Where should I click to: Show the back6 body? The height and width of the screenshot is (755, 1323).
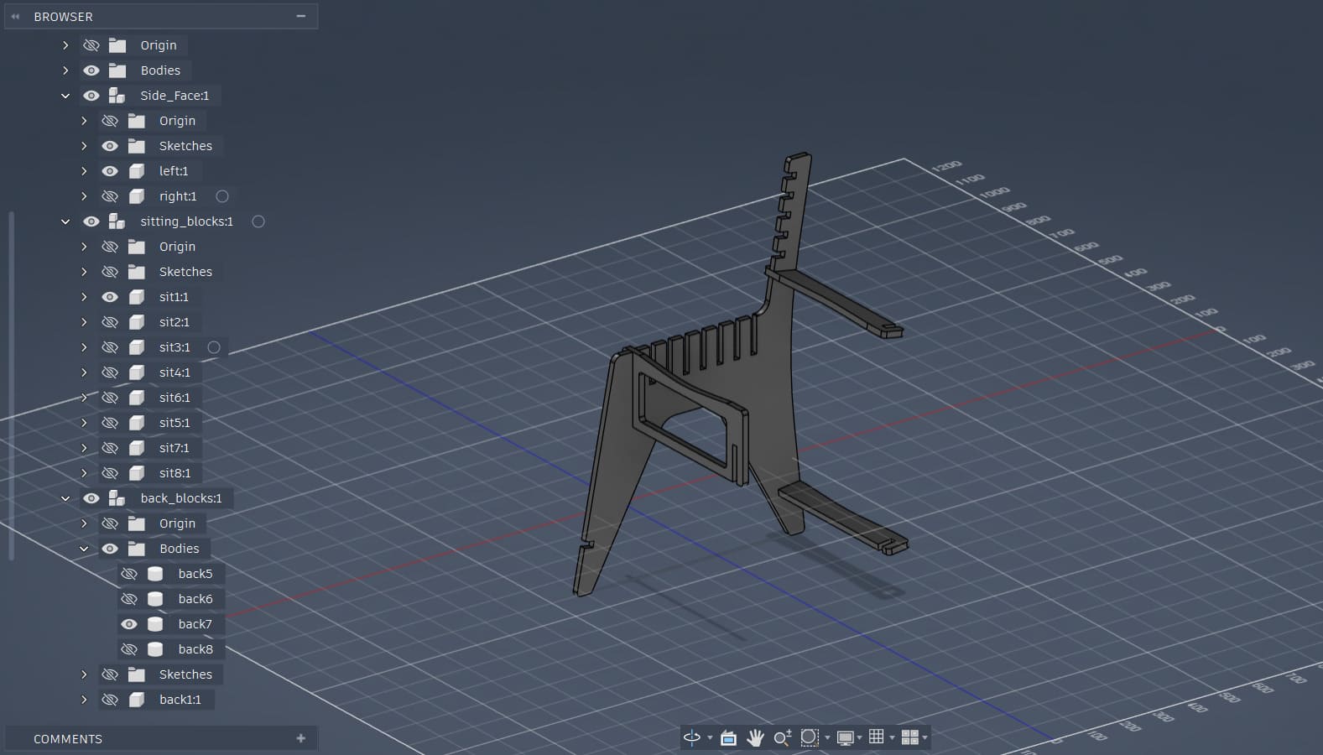[129, 599]
